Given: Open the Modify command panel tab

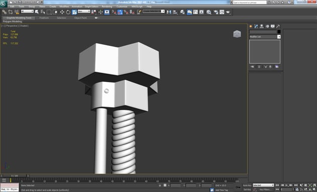Looking at the screenshot, I should pos(256,26).
